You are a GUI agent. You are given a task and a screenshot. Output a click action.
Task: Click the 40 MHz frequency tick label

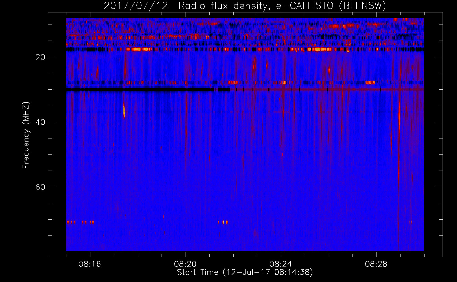40,122
